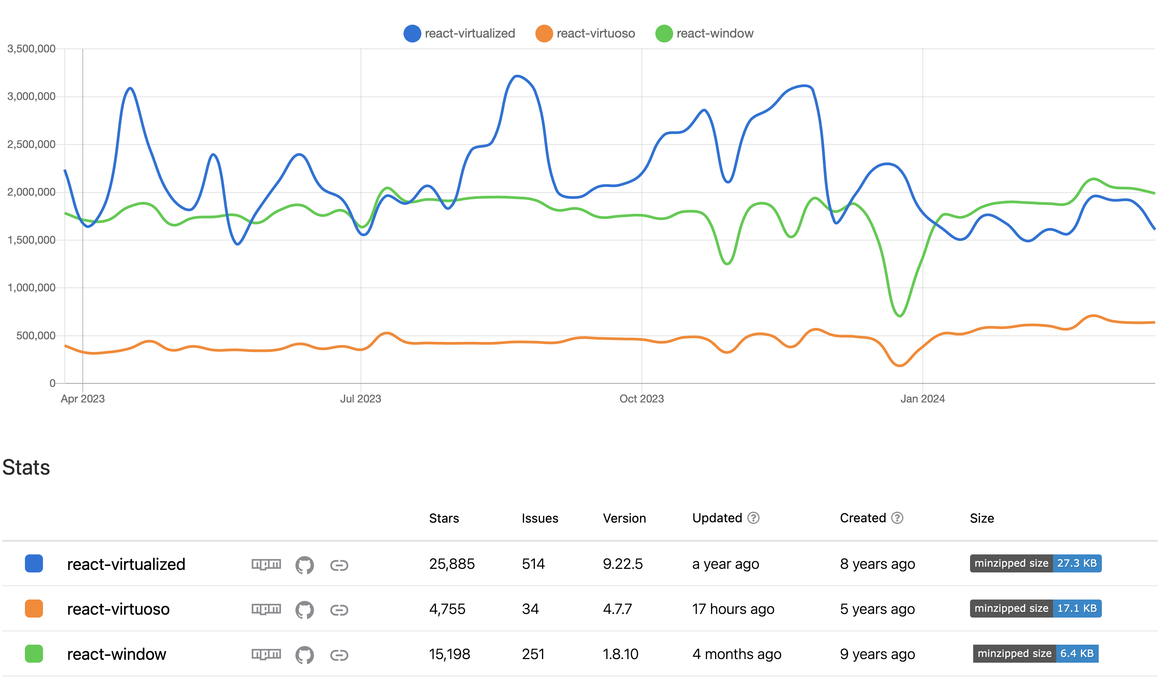Open the GitHub repo for react-virtualized
The image size is (1173, 693).
304,565
